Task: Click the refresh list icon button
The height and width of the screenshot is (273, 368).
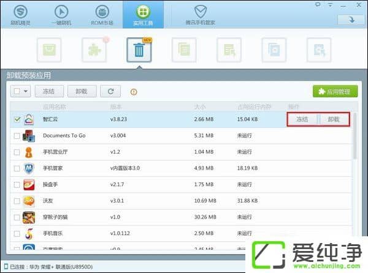Action: (110, 92)
